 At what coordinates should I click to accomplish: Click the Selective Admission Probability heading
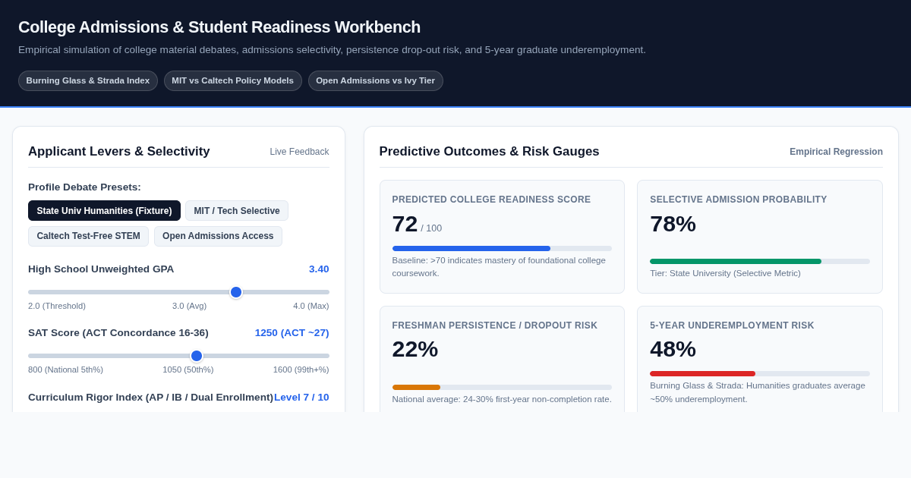(738, 200)
